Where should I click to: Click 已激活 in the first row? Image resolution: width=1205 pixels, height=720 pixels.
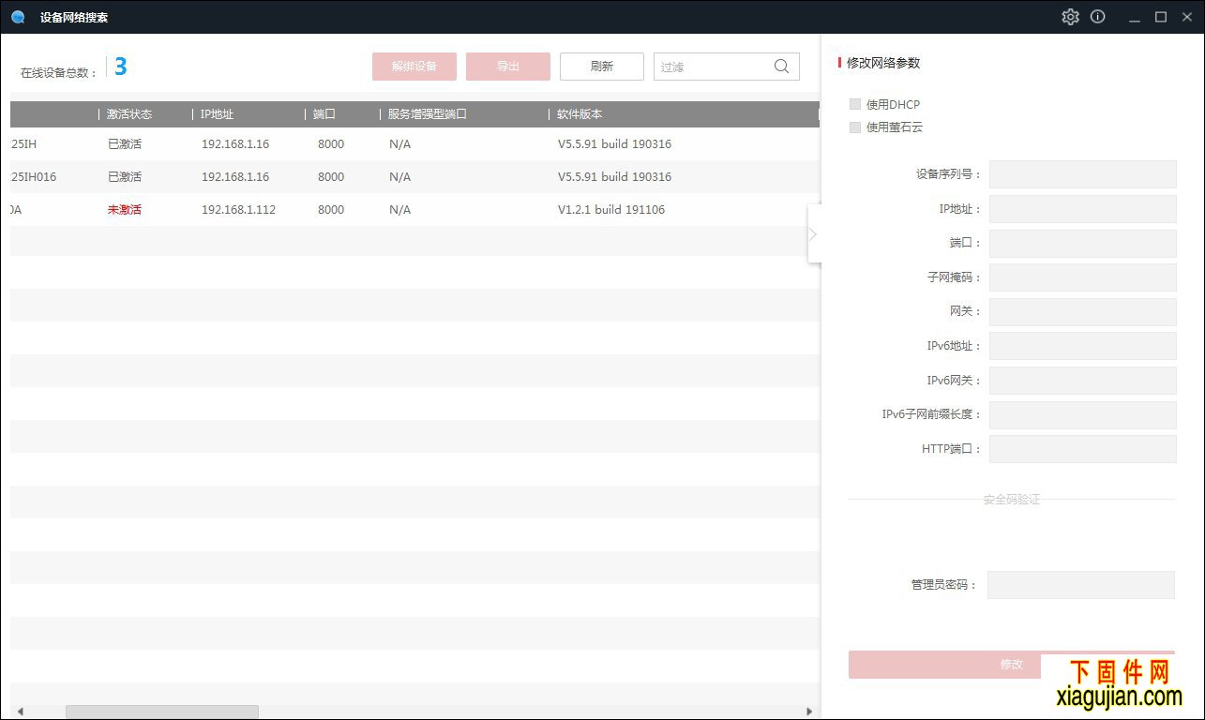[x=125, y=143]
